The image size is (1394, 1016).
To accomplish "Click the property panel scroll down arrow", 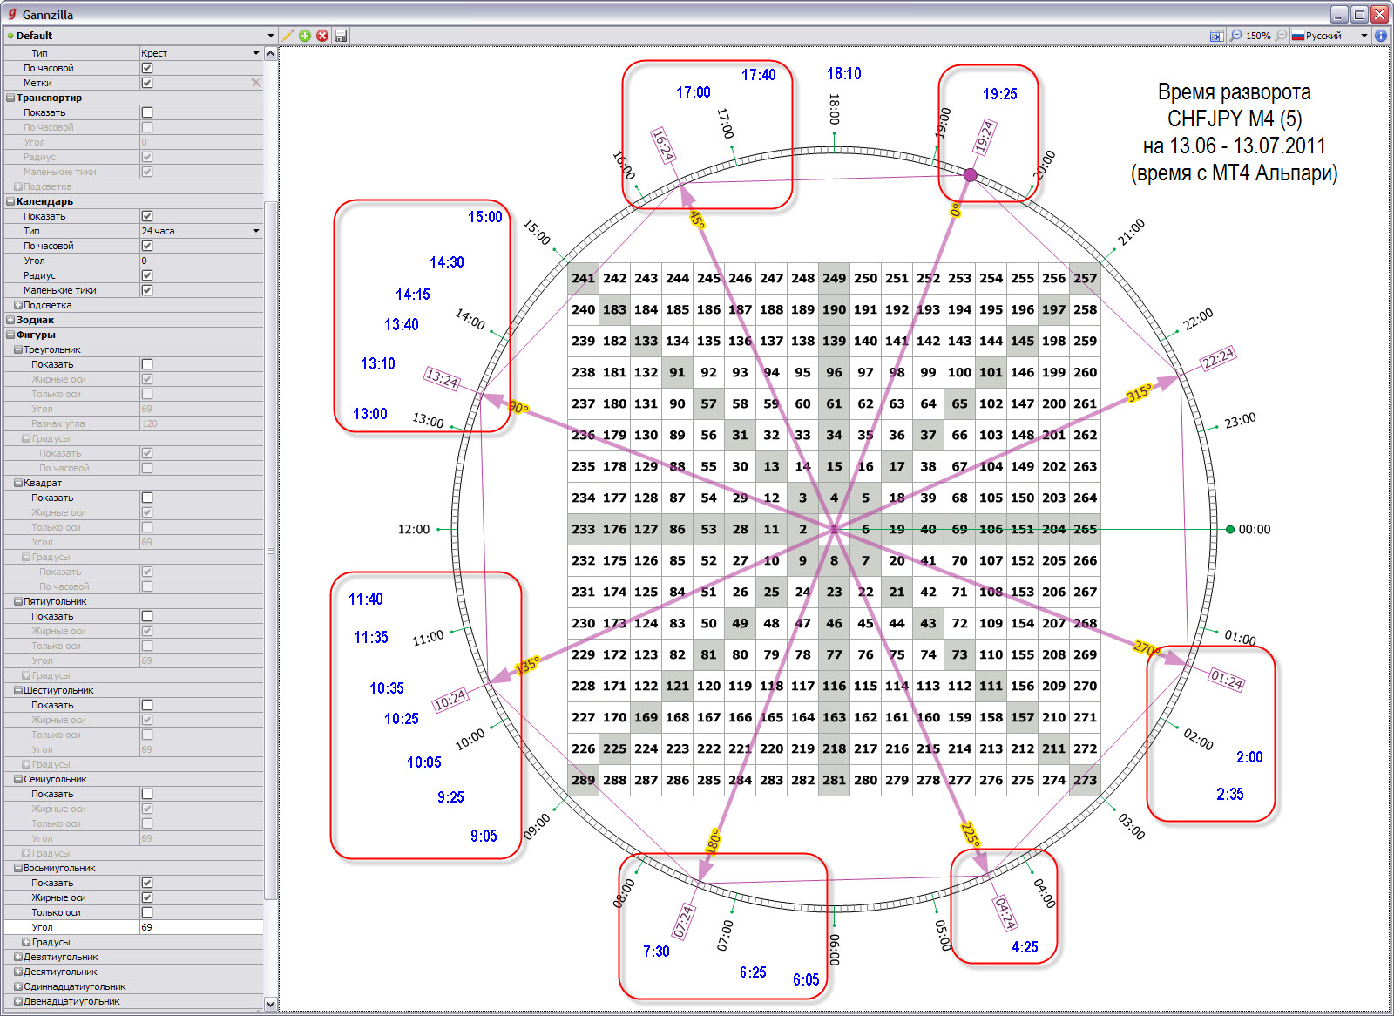I will pos(270,1004).
